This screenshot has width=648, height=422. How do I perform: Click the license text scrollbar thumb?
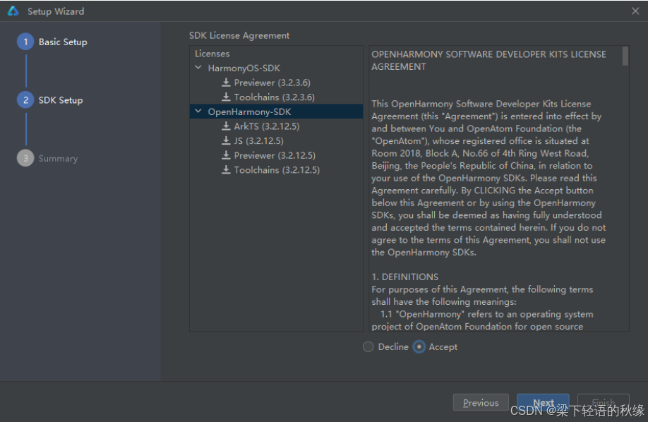pos(625,56)
